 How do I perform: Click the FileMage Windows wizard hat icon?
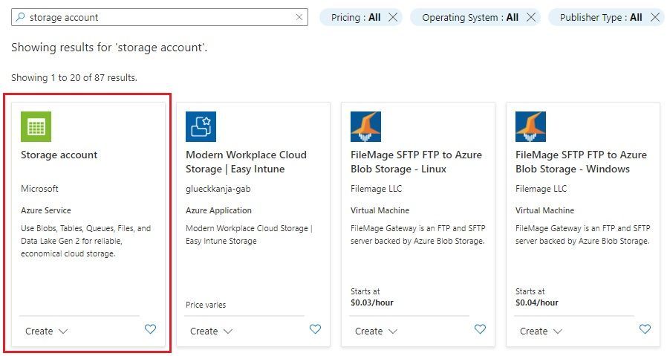[530, 126]
